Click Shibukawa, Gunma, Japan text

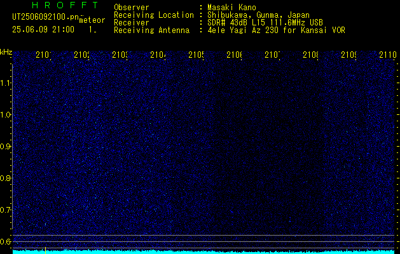pyautogui.click(x=258, y=15)
